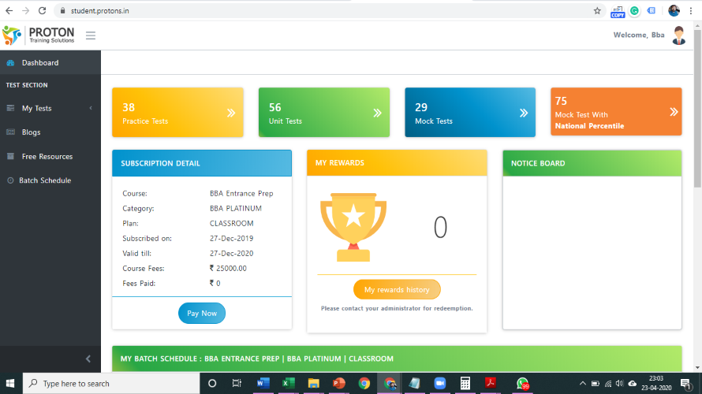Image resolution: width=702 pixels, height=394 pixels.
Task: Open the Mock Tests double-arrow icon
Action: pos(524,113)
